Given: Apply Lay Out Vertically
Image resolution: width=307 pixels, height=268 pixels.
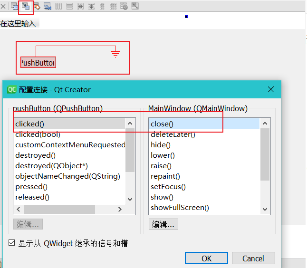Looking at the screenshot, I should (x=69, y=6).
